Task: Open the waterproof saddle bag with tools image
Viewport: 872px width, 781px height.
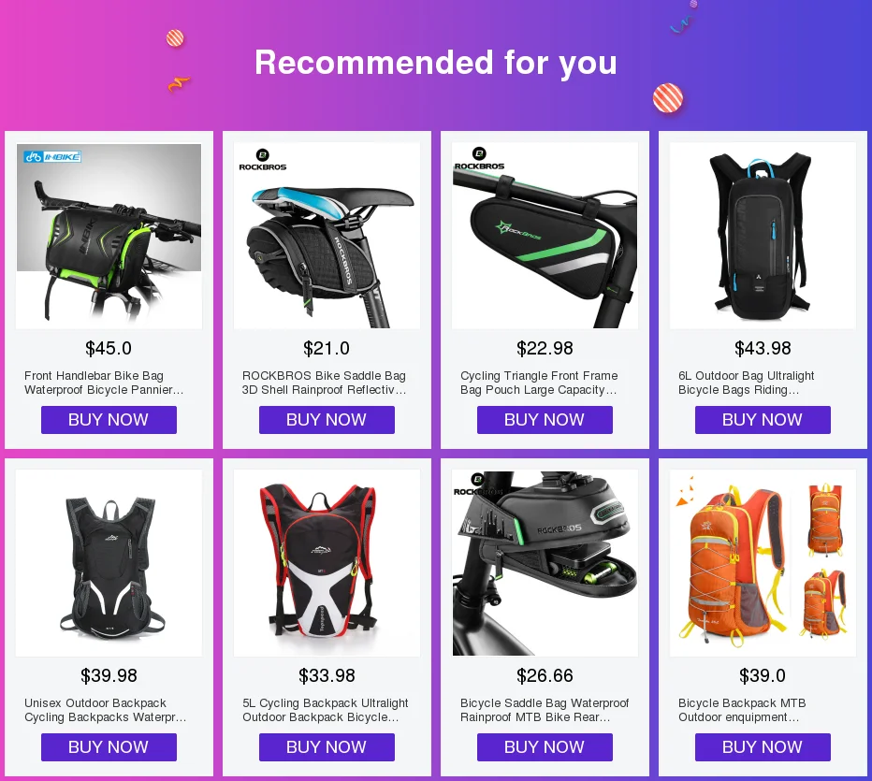Action: click(545, 563)
